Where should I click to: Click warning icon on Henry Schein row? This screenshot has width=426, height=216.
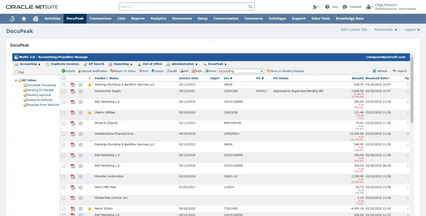[90, 209]
